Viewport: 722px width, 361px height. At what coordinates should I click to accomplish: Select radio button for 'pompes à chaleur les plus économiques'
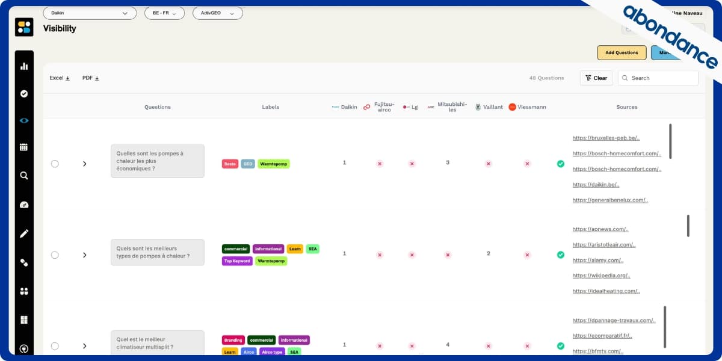pyautogui.click(x=55, y=164)
